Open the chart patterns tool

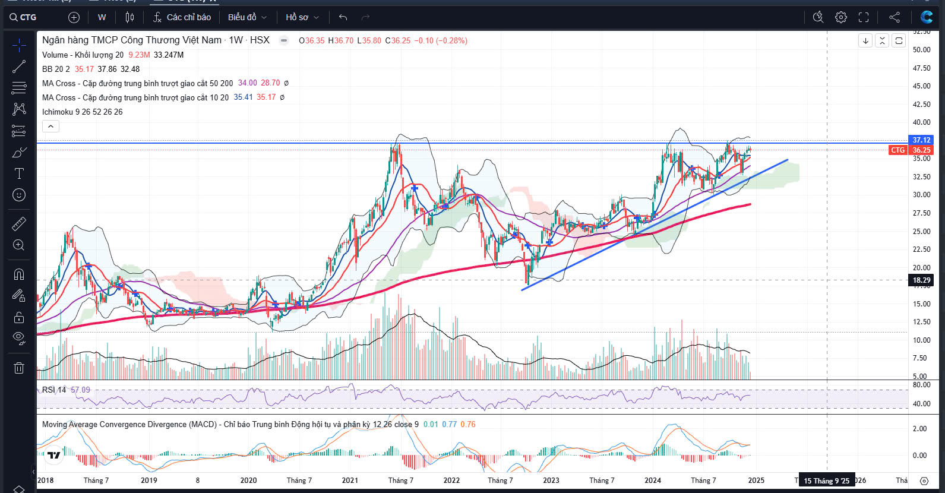click(x=19, y=109)
